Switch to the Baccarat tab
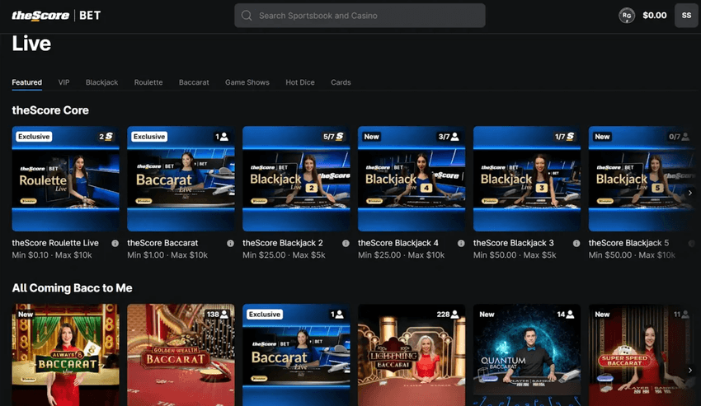The image size is (701, 406). tap(194, 82)
